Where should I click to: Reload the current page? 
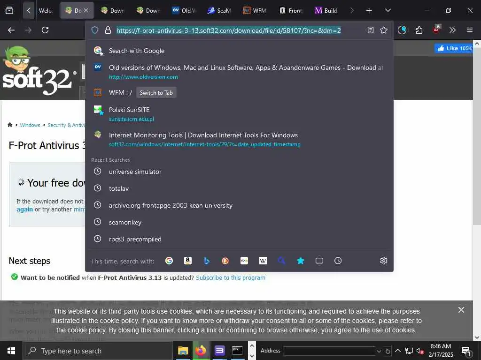point(45,30)
